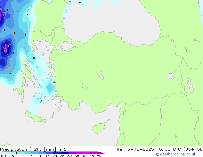The image size is (203, 157).
Task: Click the legend label '25'
Action: pos(62,156)
